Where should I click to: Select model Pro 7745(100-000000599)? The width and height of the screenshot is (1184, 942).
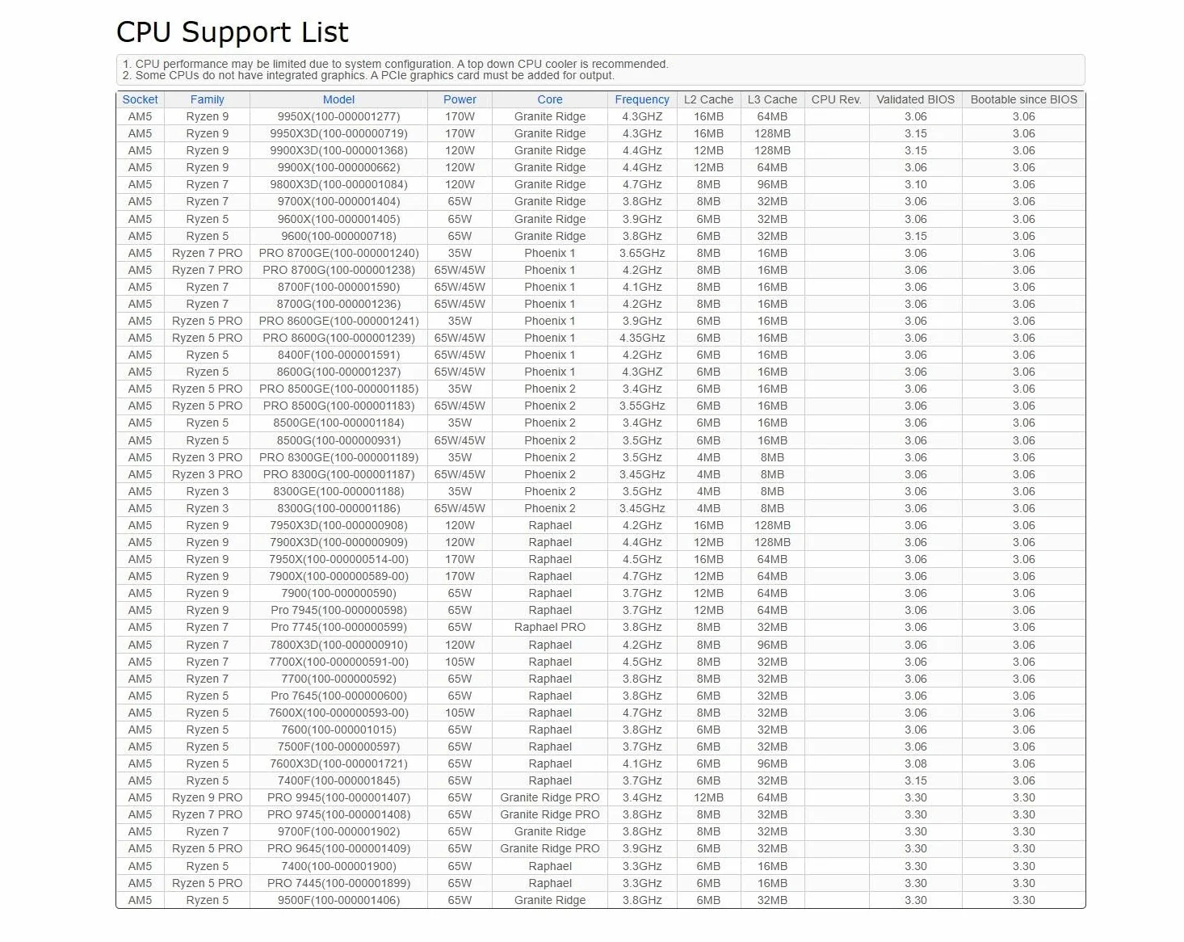coord(338,627)
